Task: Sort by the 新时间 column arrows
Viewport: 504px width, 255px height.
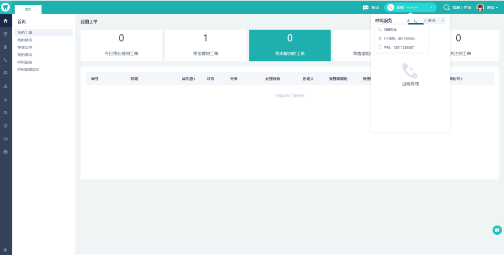Action: 462,79
